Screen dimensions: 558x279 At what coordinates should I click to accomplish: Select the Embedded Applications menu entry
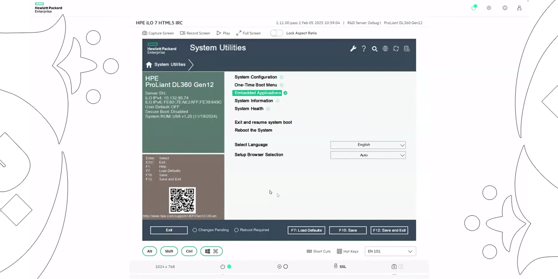click(257, 93)
